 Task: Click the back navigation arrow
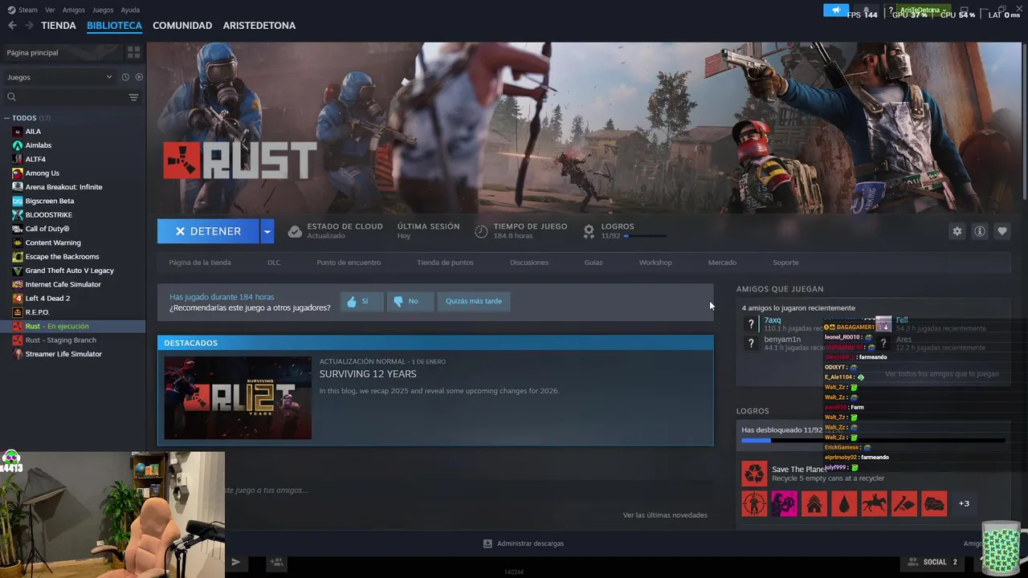click(x=12, y=26)
